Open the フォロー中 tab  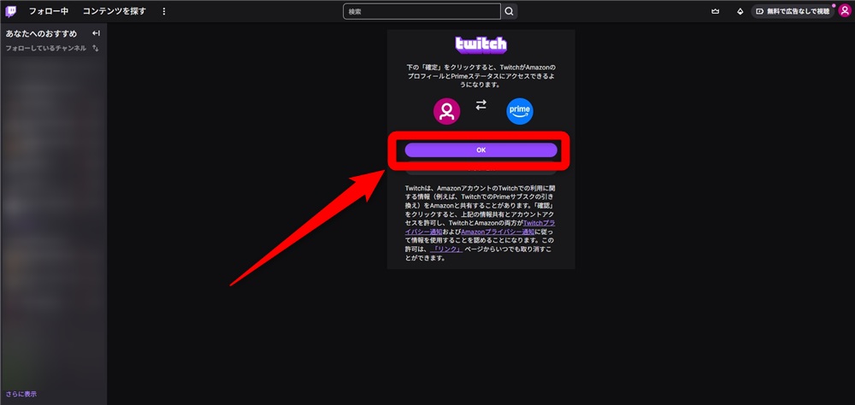49,11
